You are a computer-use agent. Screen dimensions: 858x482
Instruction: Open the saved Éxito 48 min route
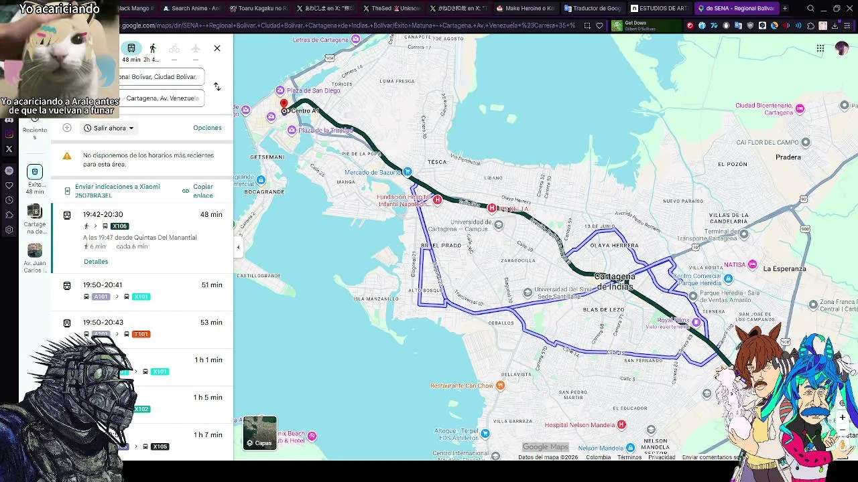[35, 179]
